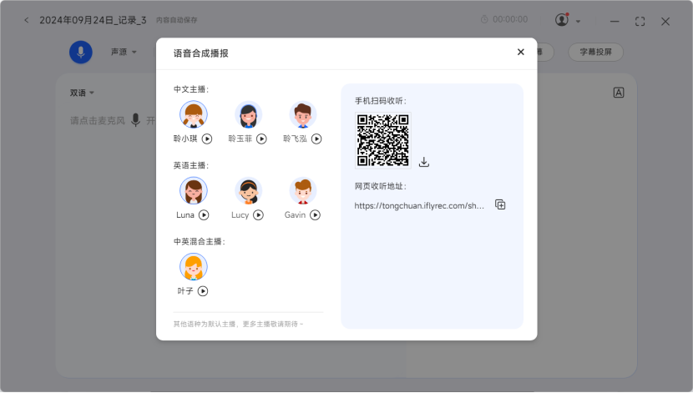Choose the Luna English anchor avatar
Viewport: 693px width, 393px height.
[x=193, y=191]
